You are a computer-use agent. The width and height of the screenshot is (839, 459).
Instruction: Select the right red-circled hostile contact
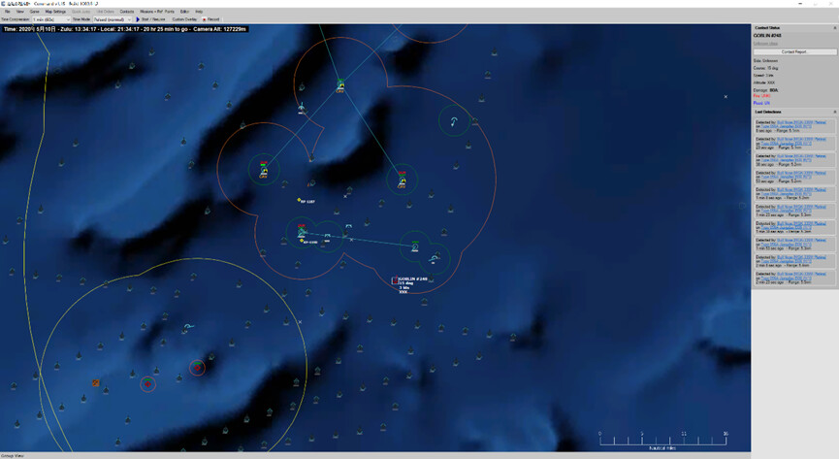tap(198, 368)
